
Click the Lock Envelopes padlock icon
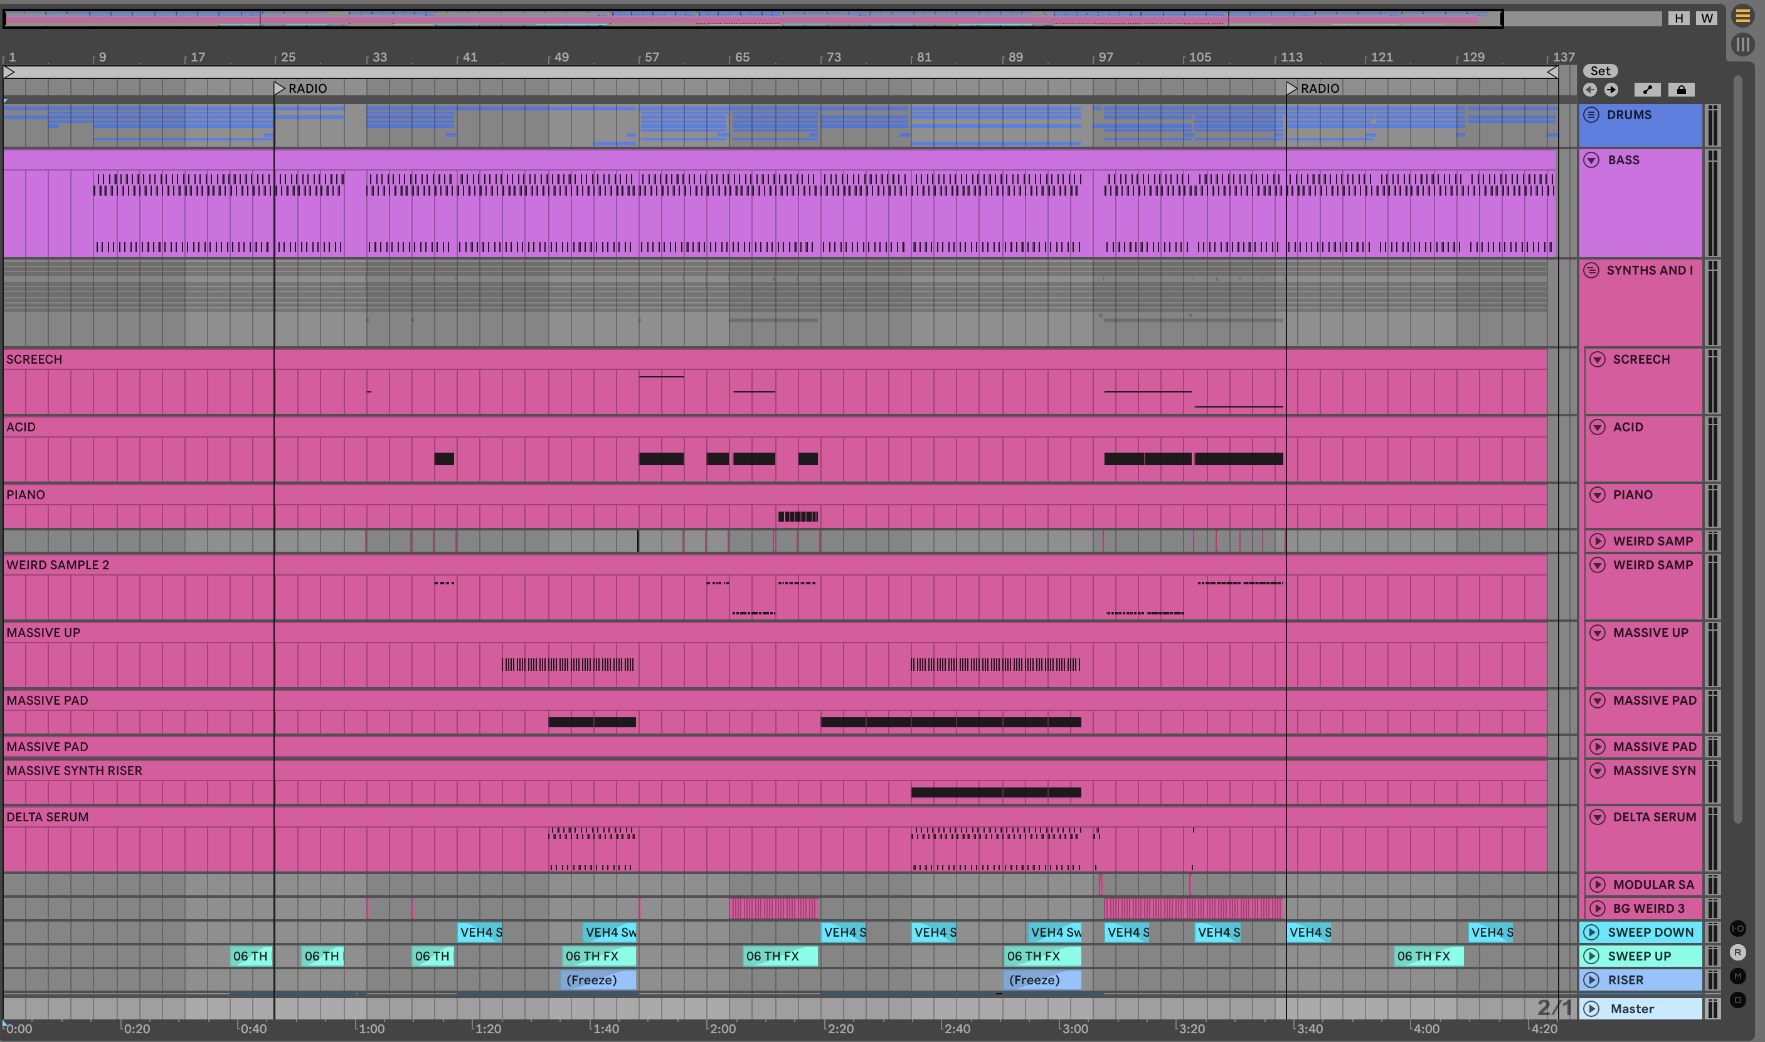[1681, 90]
